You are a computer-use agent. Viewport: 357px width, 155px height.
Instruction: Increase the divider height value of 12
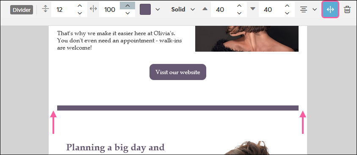pyautogui.click(x=80, y=6)
